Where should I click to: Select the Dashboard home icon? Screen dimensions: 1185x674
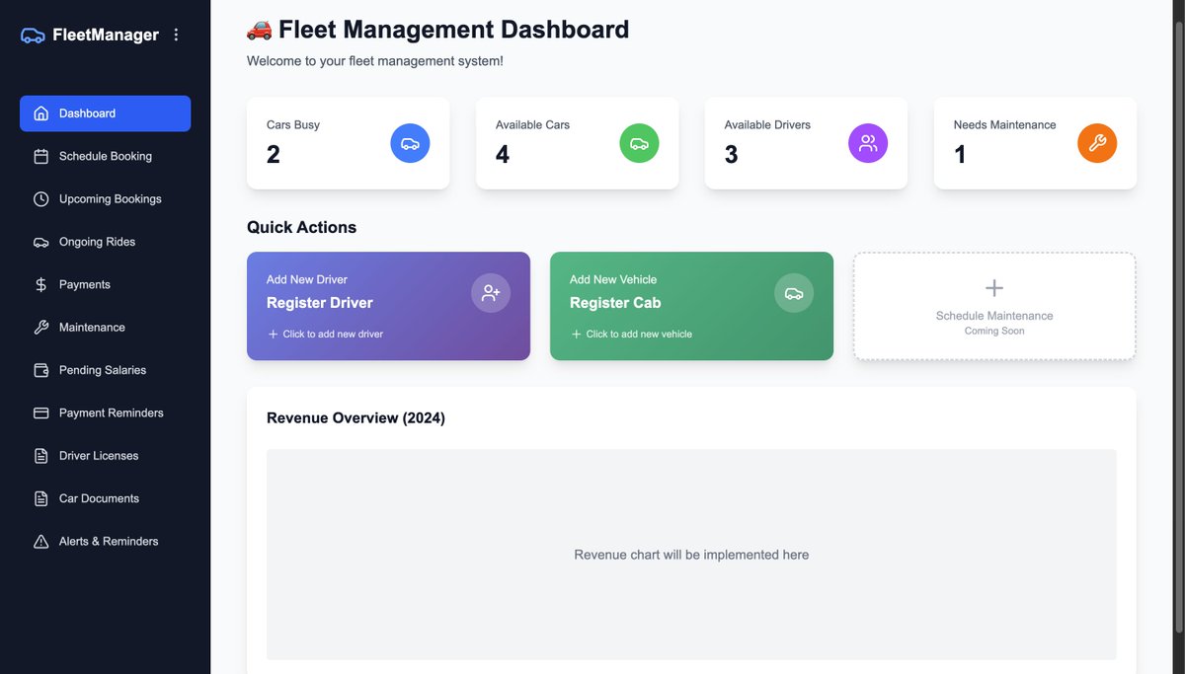(39, 113)
